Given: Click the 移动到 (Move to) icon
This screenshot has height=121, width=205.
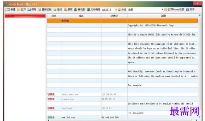Looking at the screenshot, I should click(x=76, y=9).
